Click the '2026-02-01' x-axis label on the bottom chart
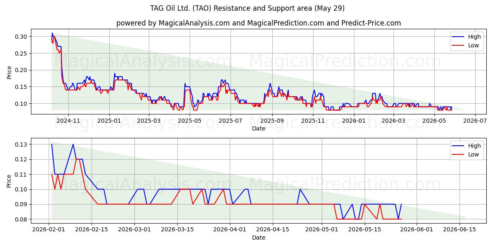The image size is (495, 247). click(x=49, y=230)
